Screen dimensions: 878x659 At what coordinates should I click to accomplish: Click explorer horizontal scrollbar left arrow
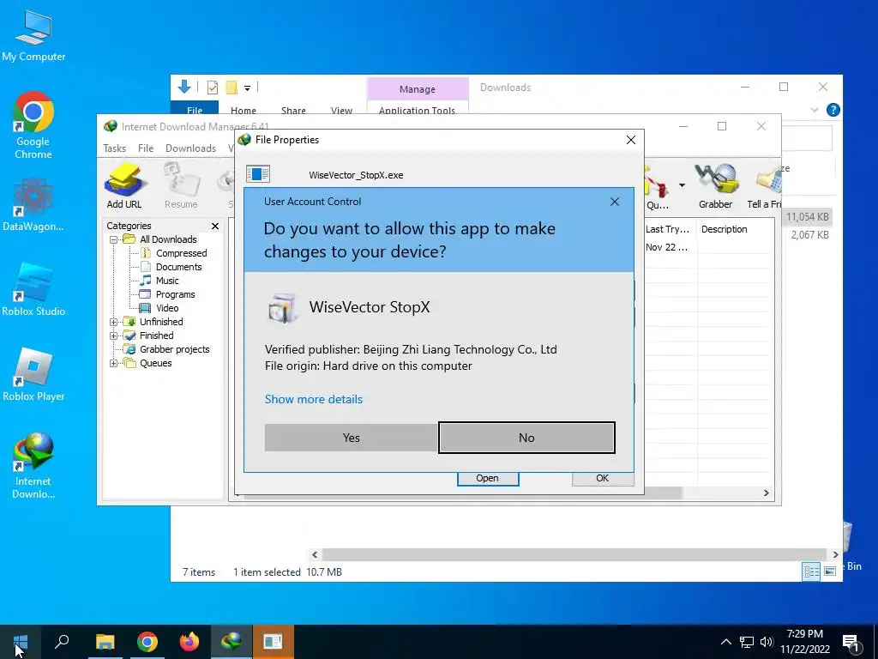pos(315,555)
